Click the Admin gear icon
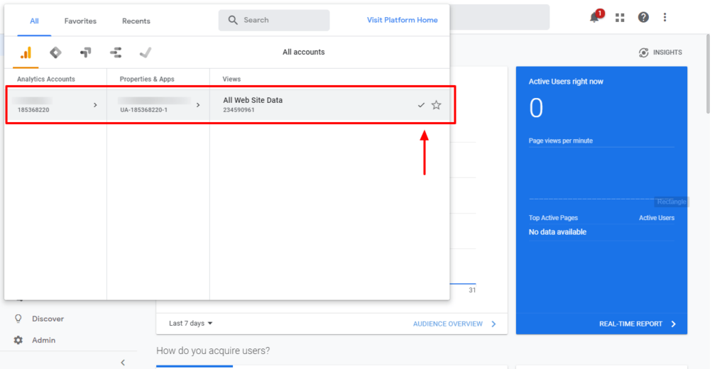Viewport: 727px width, 369px height. [x=18, y=341]
